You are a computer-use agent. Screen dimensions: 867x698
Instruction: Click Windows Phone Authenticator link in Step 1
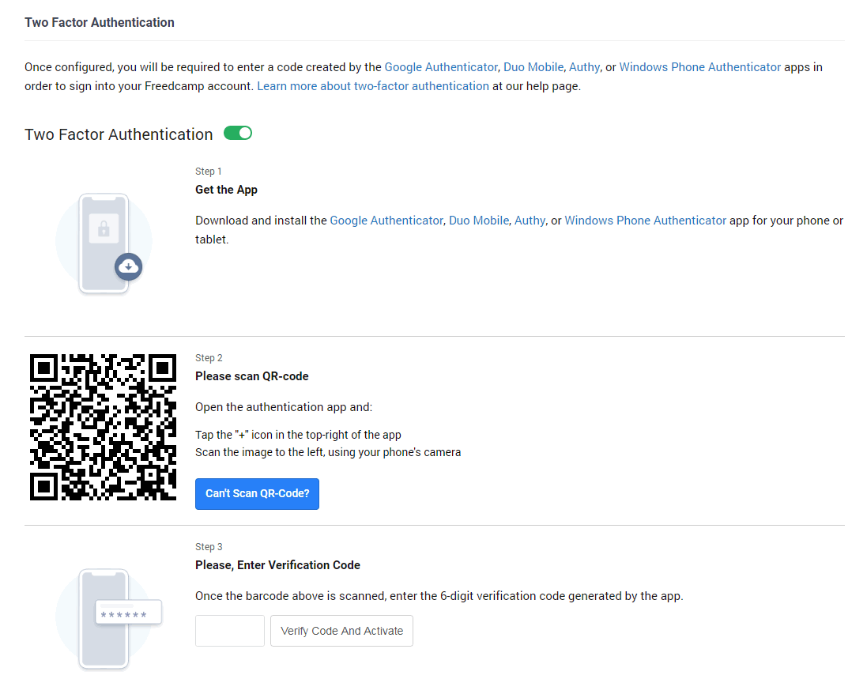[x=645, y=221]
